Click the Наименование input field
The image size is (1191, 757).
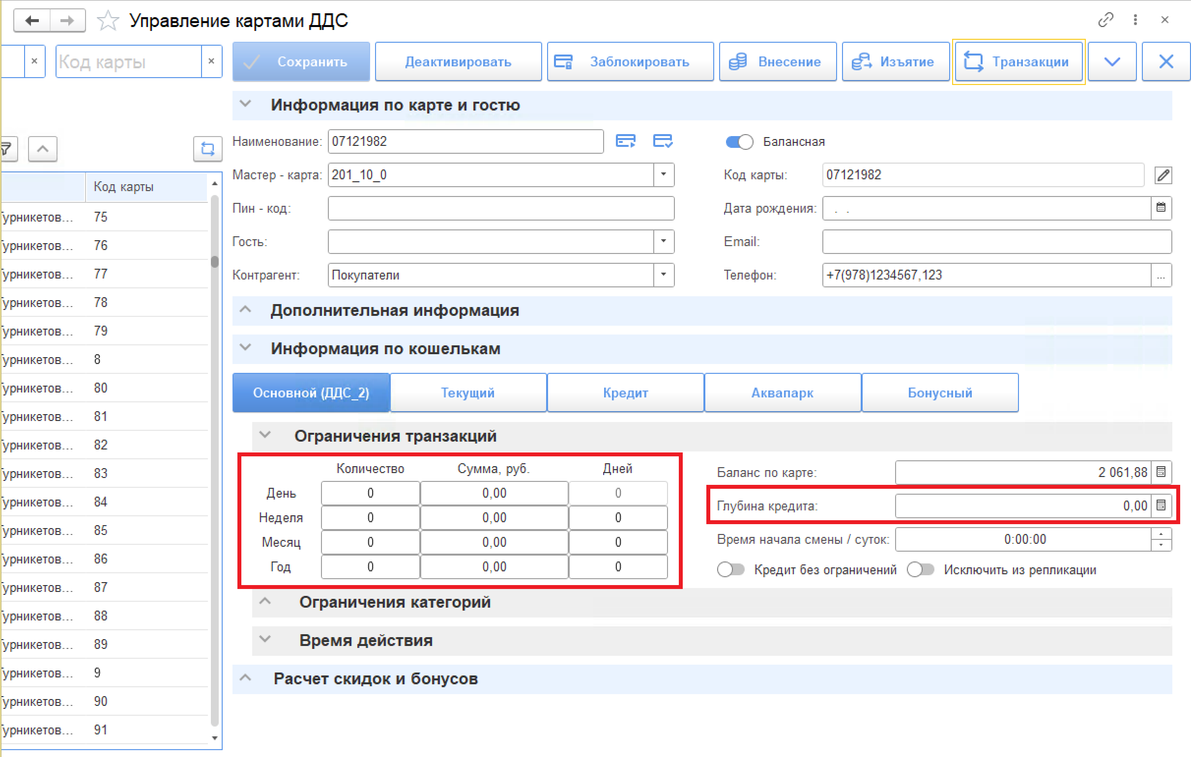465,141
